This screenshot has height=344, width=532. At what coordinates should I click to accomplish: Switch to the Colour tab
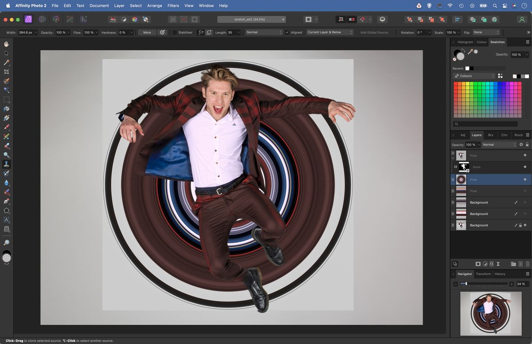tap(481, 42)
